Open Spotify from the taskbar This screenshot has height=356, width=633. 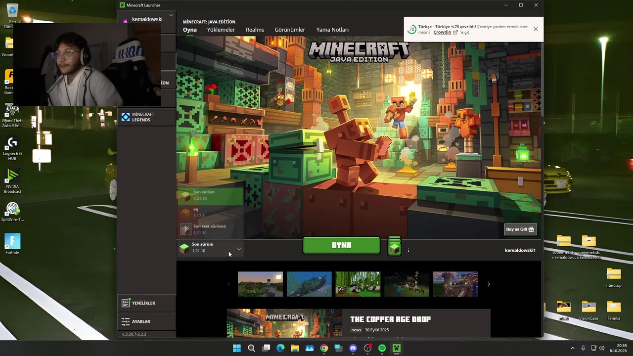click(382, 348)
